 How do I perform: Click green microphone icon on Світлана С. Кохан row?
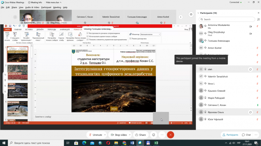[257, 105]
